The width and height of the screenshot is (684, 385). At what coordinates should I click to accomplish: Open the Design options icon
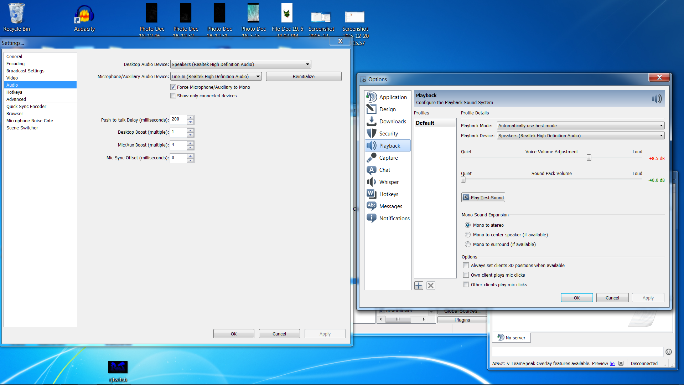(372, 109)
